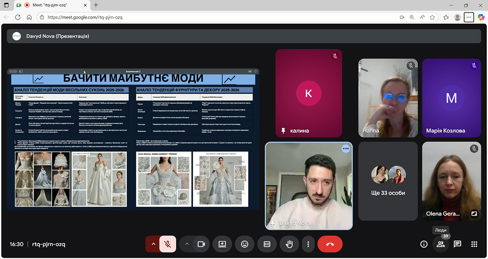This screenshot has width=488, height=259.
Task: Toggle the camera on or off
Action: [200, 244]
